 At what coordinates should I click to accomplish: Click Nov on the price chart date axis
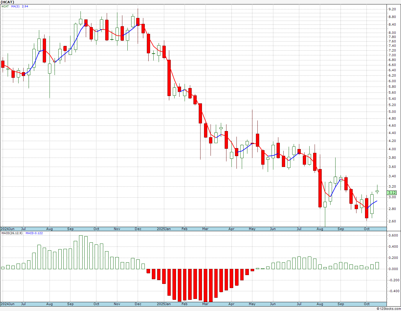117,229
